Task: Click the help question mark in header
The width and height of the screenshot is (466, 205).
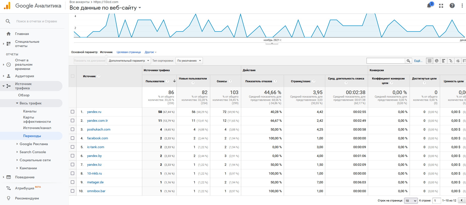Action: (x=452, y=6)
